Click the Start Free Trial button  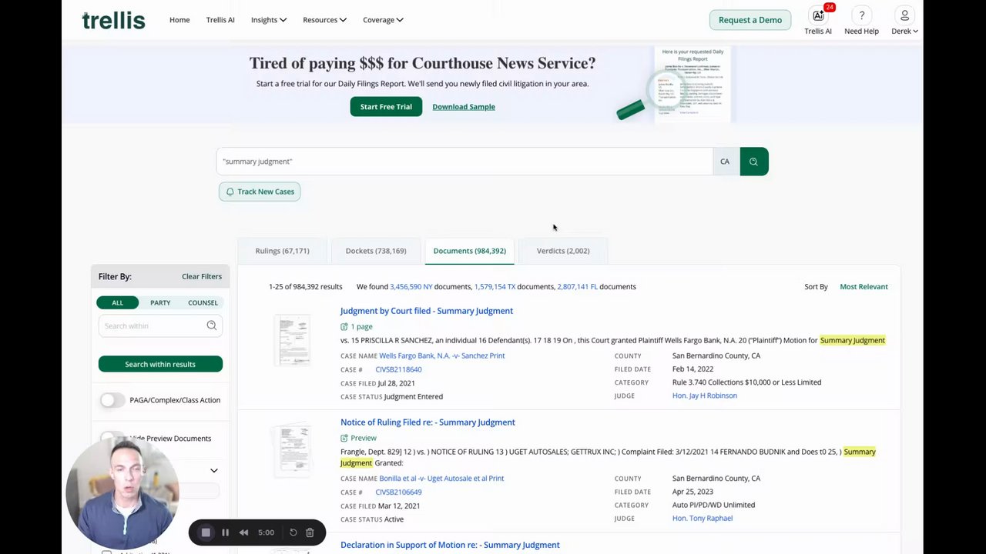(x=386, y=107)
